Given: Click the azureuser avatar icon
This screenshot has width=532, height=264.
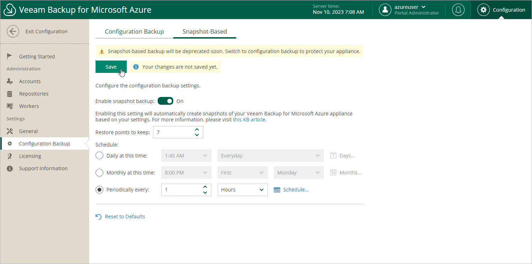Looking at the screenshot, I should [x=385, y=10].
